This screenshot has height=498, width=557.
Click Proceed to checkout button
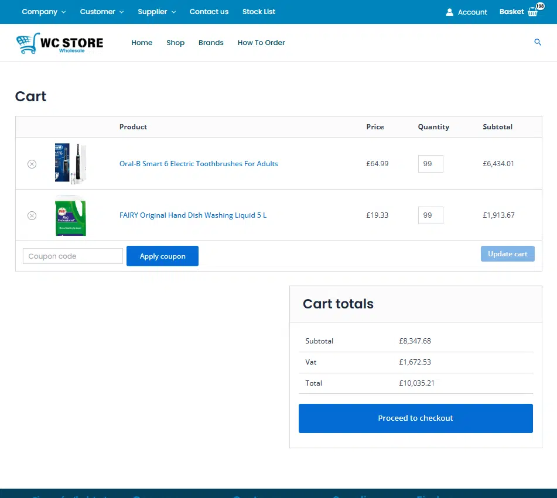pyautogui.click(x=415, y=418)
